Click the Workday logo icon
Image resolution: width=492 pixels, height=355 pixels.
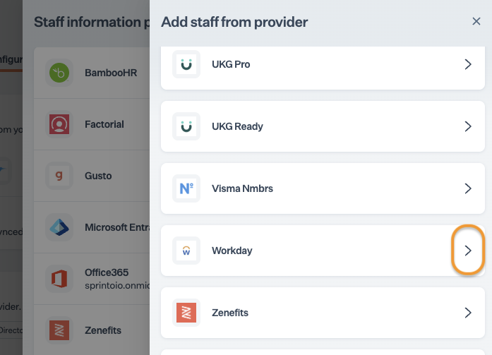click(x=186, y=251)
